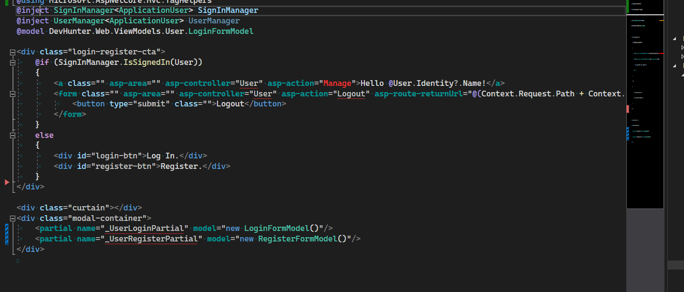Click the @if keyword
Screen dimensions: 684x292
click(42, 63)
